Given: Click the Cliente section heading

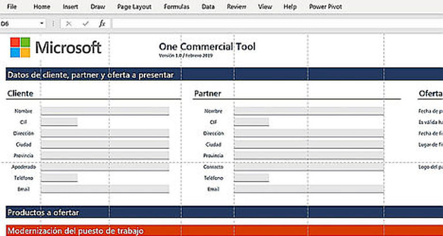Looking at the screenshot, I should tap(20, 94).
